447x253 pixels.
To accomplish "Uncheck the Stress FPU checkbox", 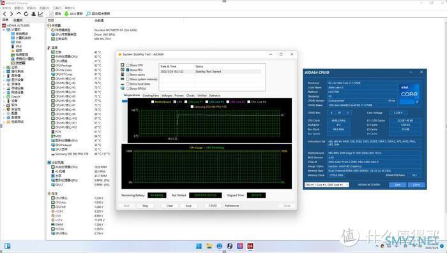I will pos(128,69).
